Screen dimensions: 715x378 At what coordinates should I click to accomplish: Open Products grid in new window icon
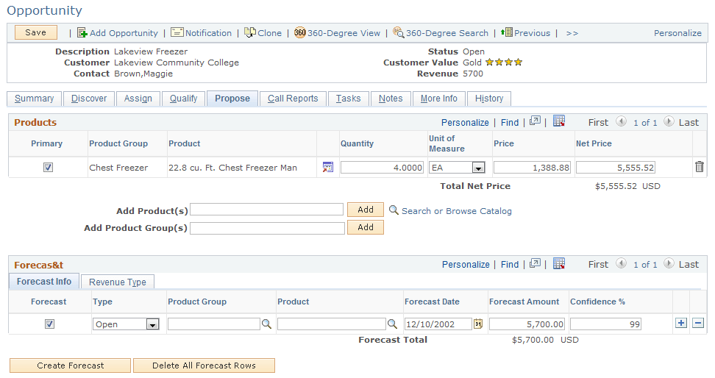(x=535, y=121)
